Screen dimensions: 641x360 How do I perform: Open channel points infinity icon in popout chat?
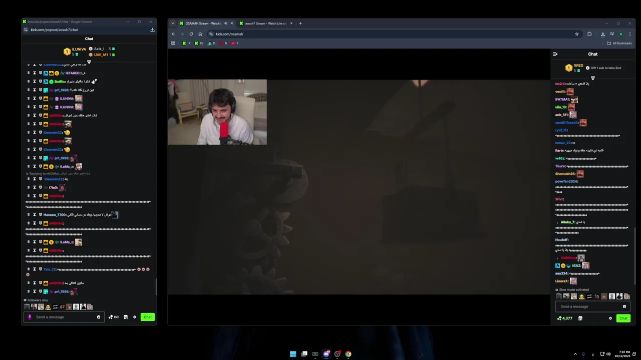114,317
